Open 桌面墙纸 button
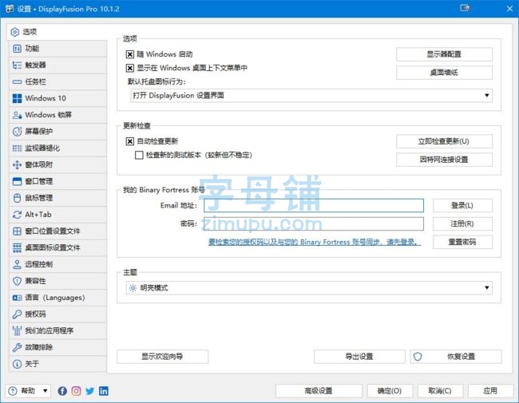 444,73
